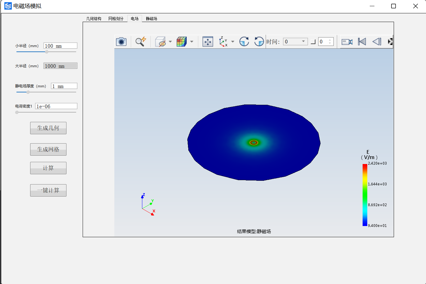Viewport: 426px width, 284px height.
Task: Maximize the 电磁场模拟 window
Action: click(x=393, y=6)
